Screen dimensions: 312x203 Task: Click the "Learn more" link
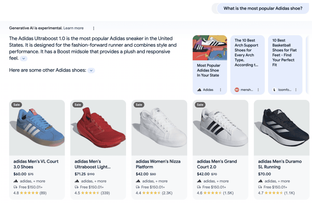[x=73, y=28]
